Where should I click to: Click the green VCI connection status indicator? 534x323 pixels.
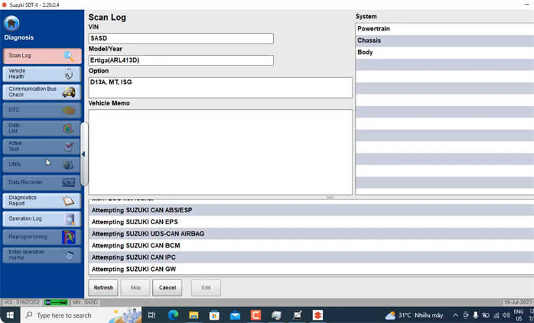[x=56, y=302]
